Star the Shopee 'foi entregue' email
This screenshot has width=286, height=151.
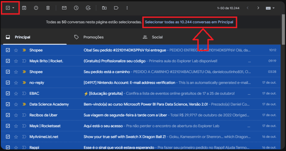coord(16,50)
